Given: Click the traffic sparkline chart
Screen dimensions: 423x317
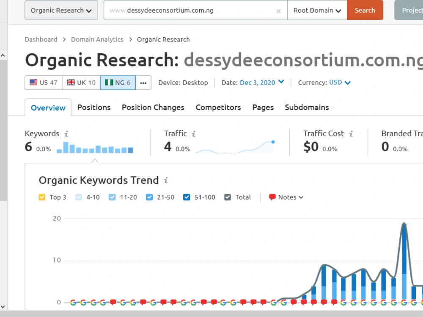Looking at the screenshot, I should [x=235, y=147].
